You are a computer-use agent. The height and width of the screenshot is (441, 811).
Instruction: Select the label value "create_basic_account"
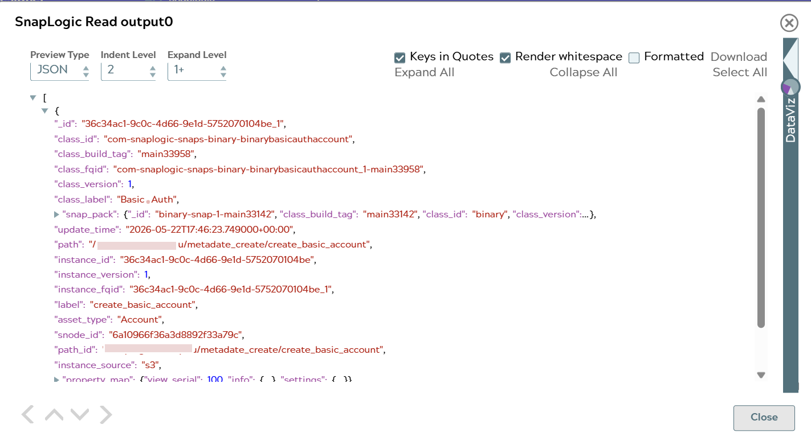pos(142,305)
